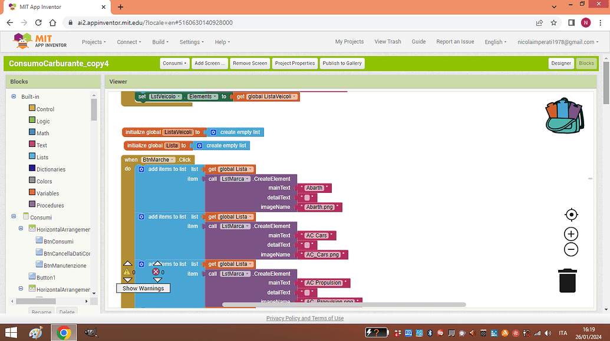Center workspace with the target icon
This screenshot has width=610, height=341.
(571, 215)
